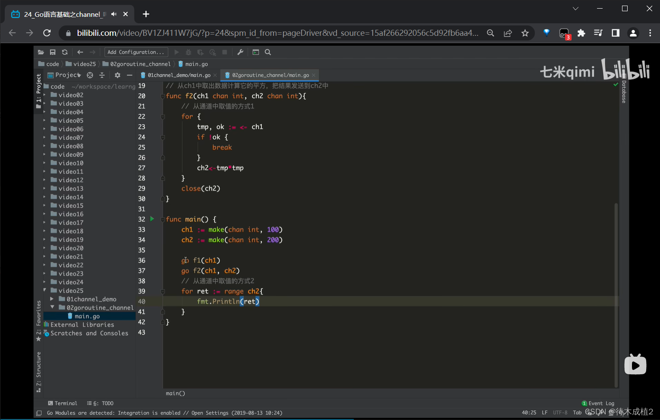Toggle the browser side panel icon
This screenshot has width=660, height=420.
tap(616, 33)
